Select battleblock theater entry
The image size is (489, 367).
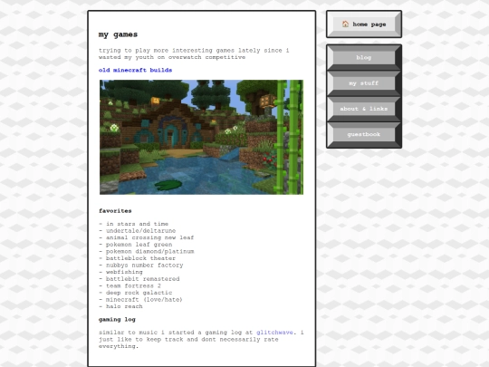pyautogui.click(x=138, y=258)
